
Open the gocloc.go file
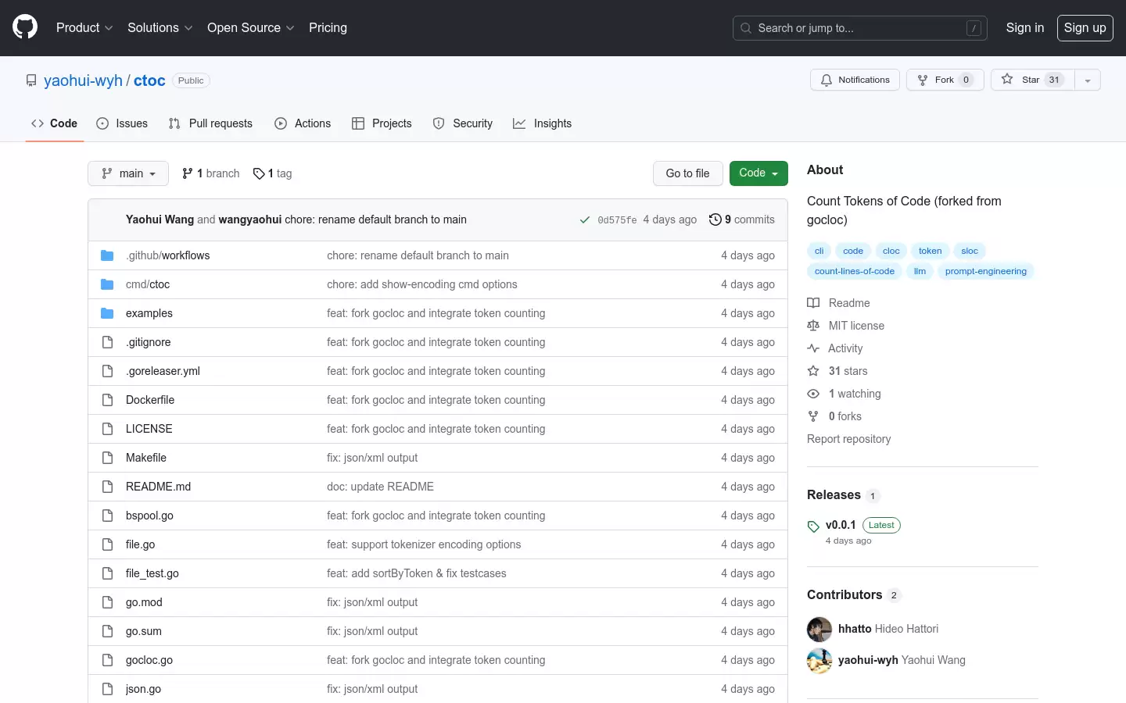[149, 660]
